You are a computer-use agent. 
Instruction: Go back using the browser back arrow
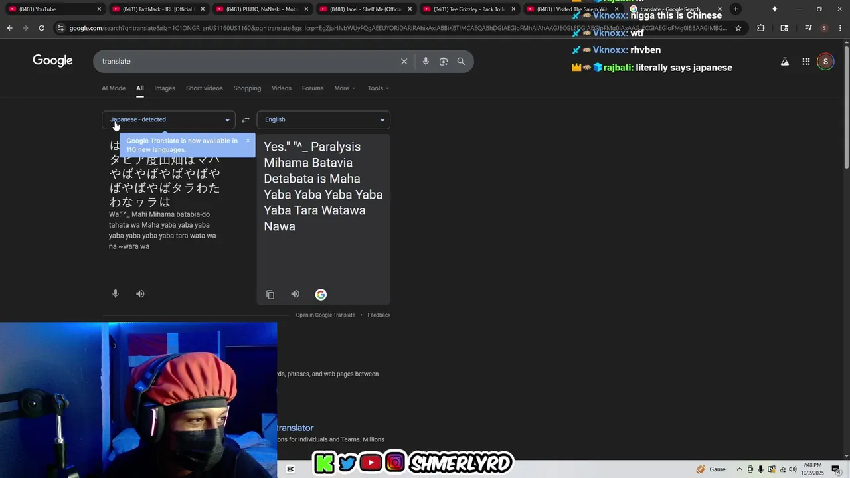coord(9,28)
